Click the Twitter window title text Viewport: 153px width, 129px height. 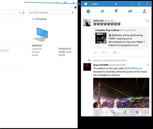click(x=95, y=4)
